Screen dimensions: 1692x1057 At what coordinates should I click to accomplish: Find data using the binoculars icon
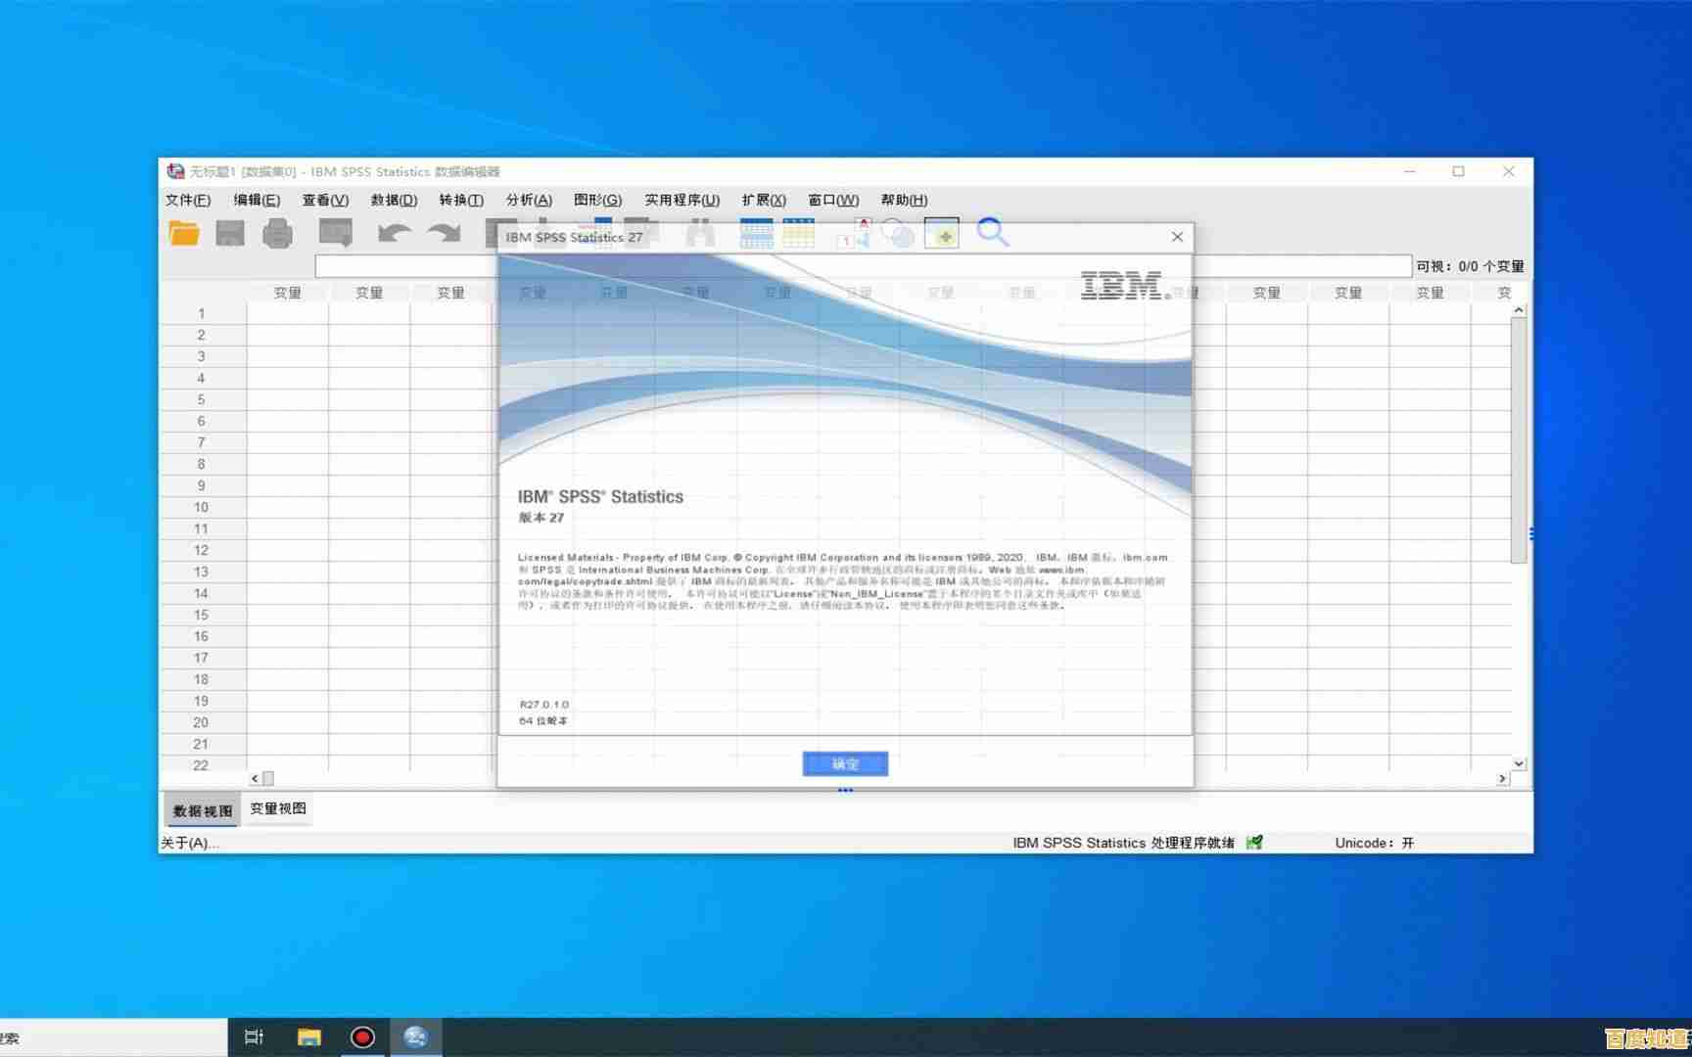(699, 234)
